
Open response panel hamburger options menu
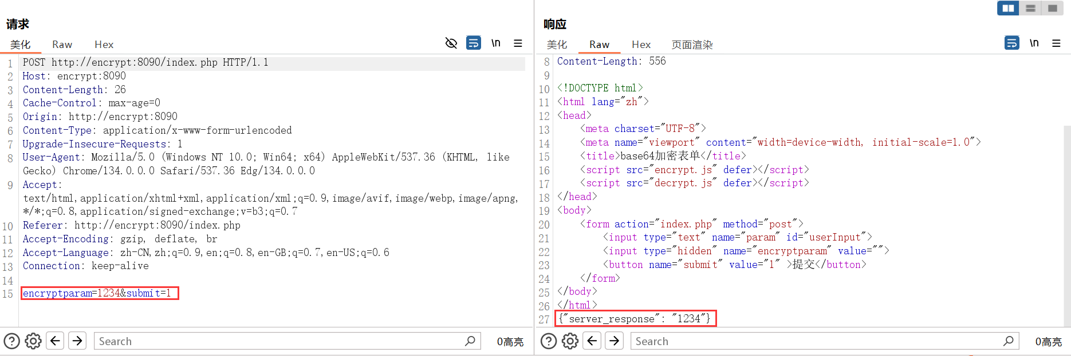click(x=1056, y=43)
